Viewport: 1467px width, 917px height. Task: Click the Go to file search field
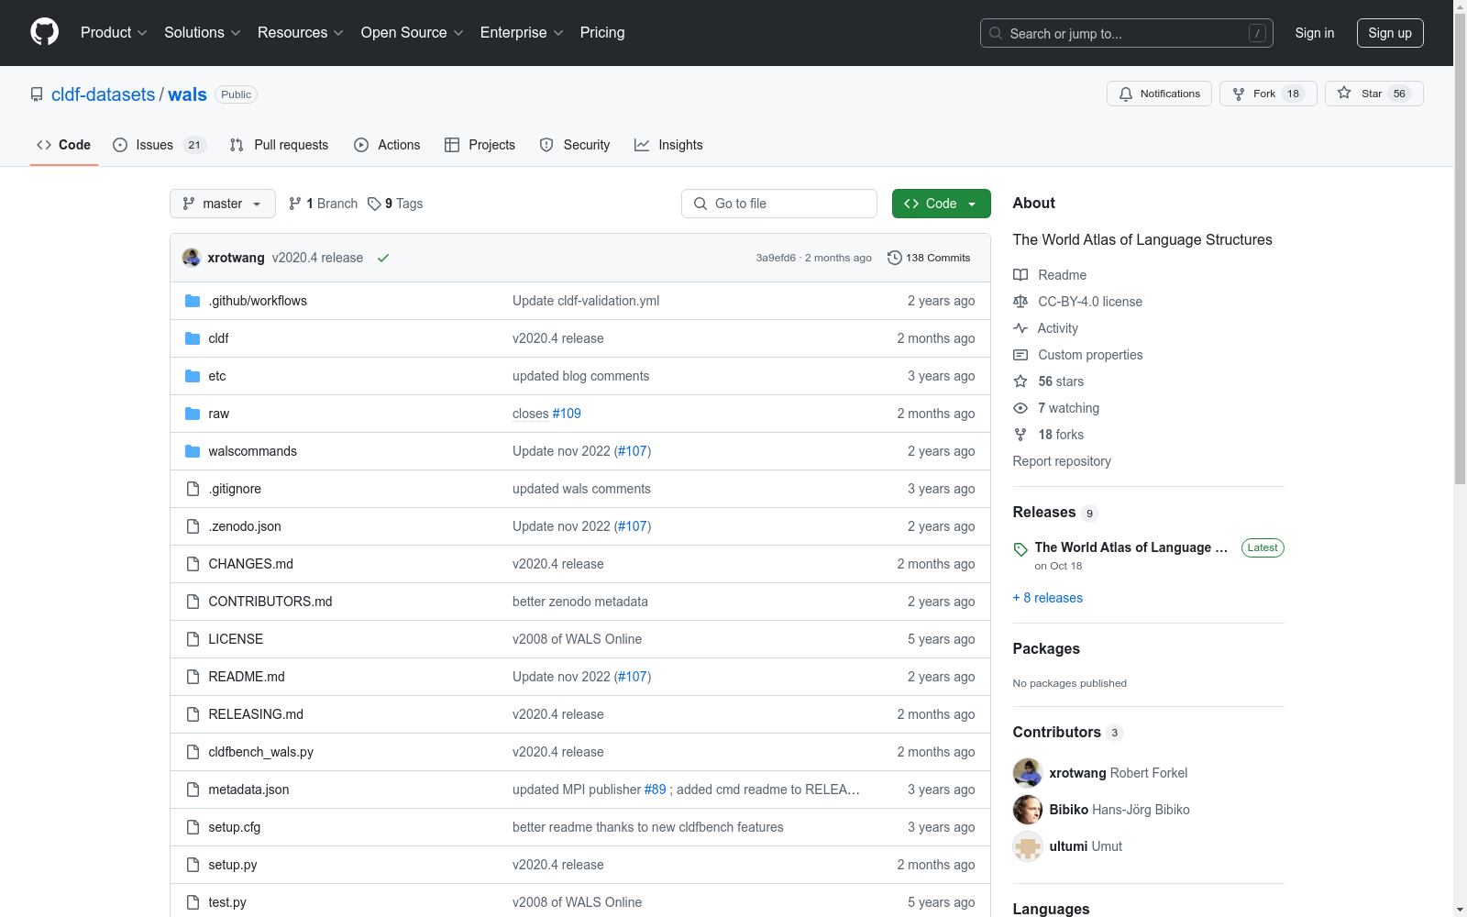click(x=779, y=204)
